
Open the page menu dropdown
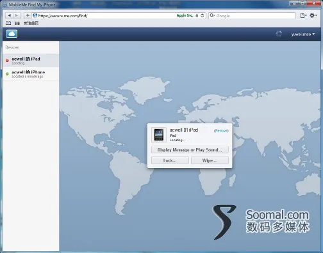pyautogui.click(x=303, y=15)
